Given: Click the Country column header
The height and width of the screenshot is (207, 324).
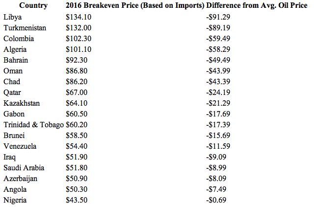Looking at the screenshot, I should (33, 5).
